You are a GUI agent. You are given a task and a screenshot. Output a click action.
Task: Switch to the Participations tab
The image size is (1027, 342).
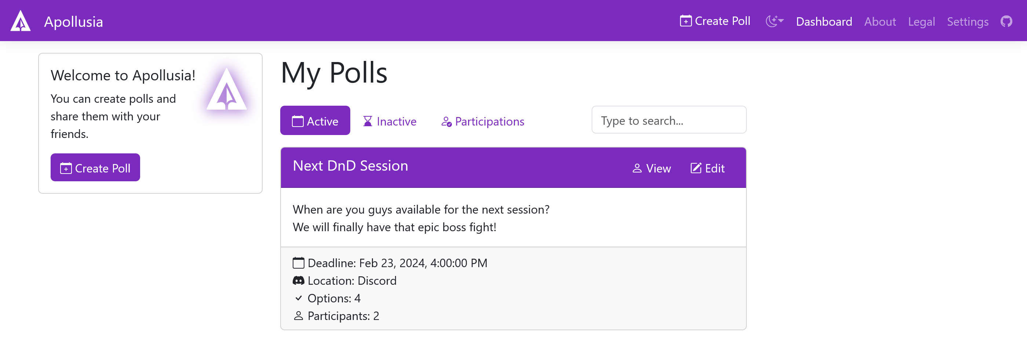point(482,121)
